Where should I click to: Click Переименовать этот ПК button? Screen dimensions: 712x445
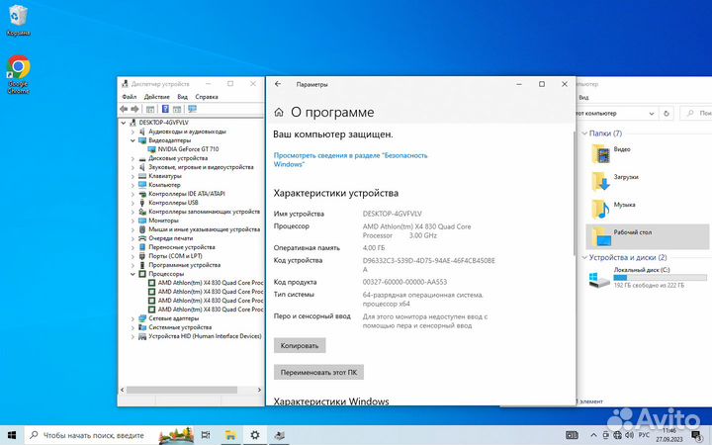[x=318, y=373]
